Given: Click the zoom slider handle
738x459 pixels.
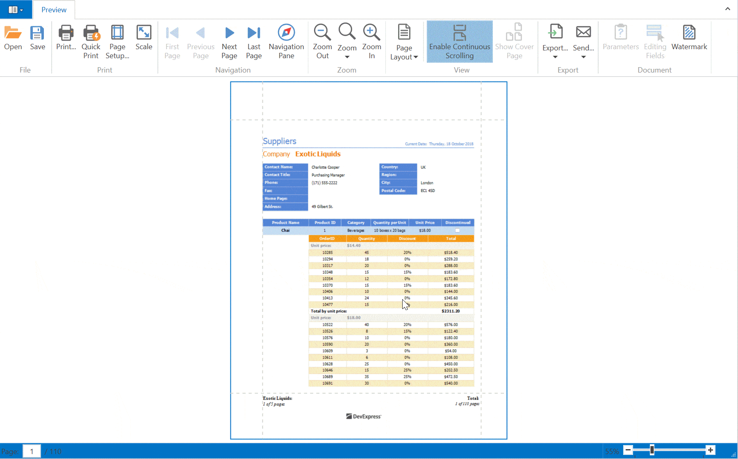Looking at the screenshot, I should pyautogui.click(x=652, y=450).
